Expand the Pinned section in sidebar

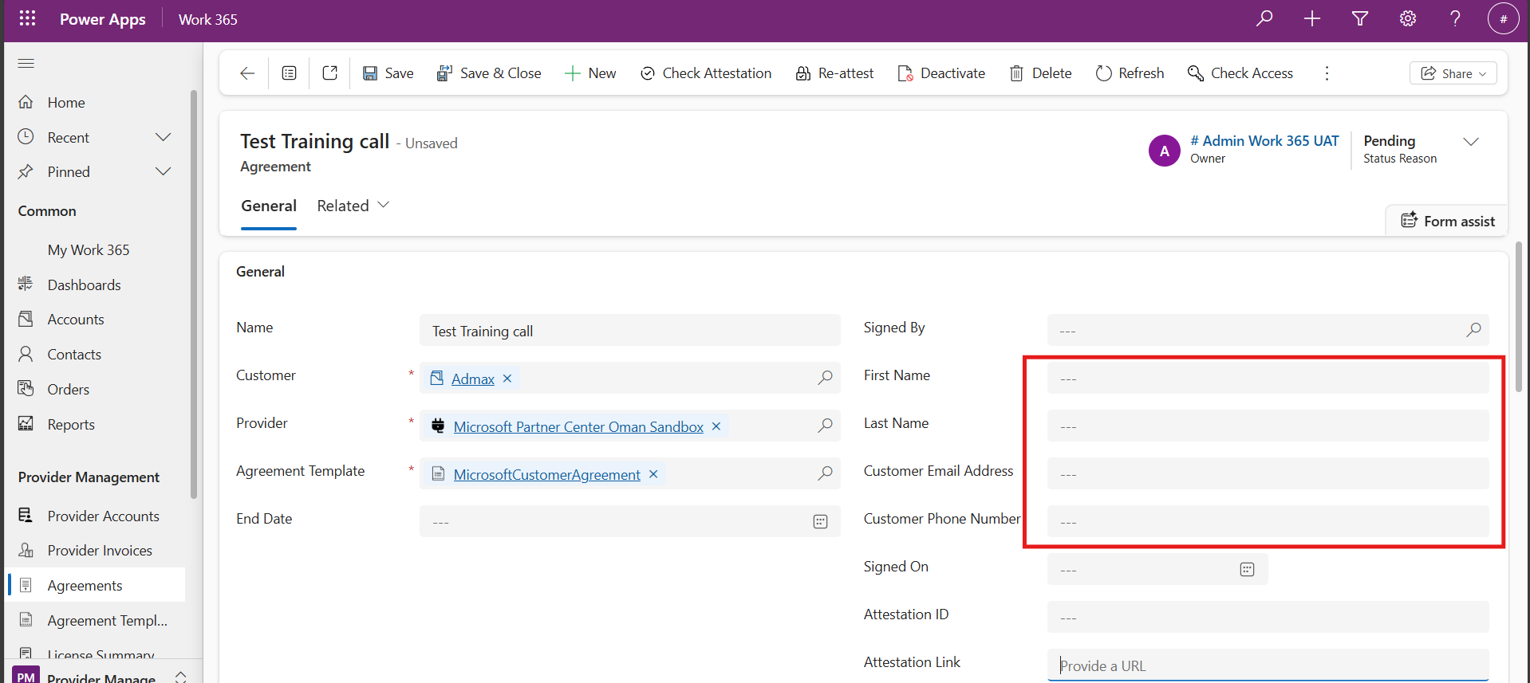pyautogui.click(x=163, y=171)
